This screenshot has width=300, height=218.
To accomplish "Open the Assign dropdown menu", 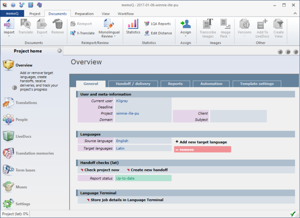I will pyautogui.click(x=186, y=36).
